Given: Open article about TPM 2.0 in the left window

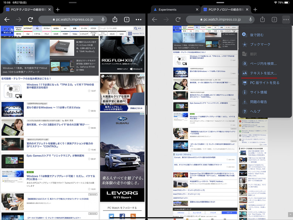Looking at the screenshot, I should click(60, 86).
